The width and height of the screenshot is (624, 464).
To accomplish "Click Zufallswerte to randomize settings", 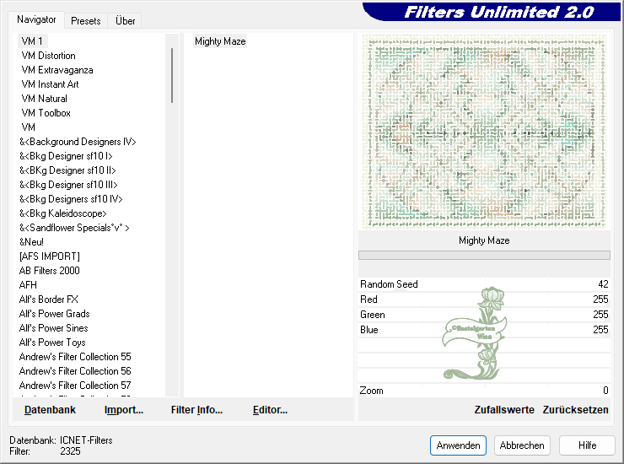I will (503, 410).
